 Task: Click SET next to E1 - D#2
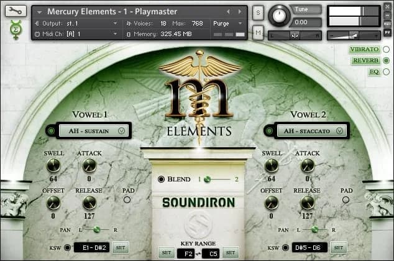[x=121, y=248]
